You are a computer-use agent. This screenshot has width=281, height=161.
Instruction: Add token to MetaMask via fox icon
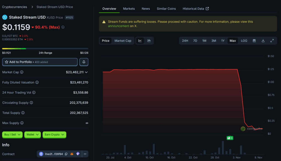72,154
